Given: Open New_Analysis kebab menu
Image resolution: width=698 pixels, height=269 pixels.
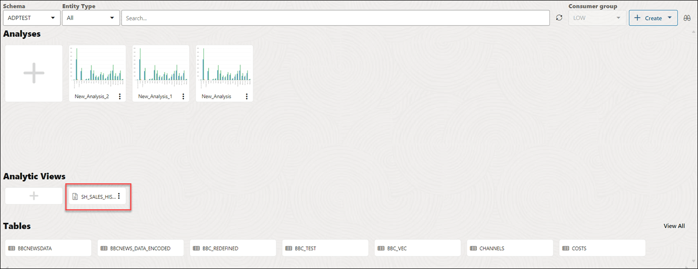Looking at the screenshot, I should point(246,97).
